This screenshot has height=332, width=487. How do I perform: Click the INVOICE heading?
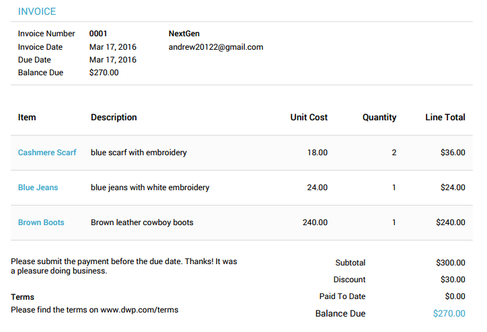click(37, 11)
